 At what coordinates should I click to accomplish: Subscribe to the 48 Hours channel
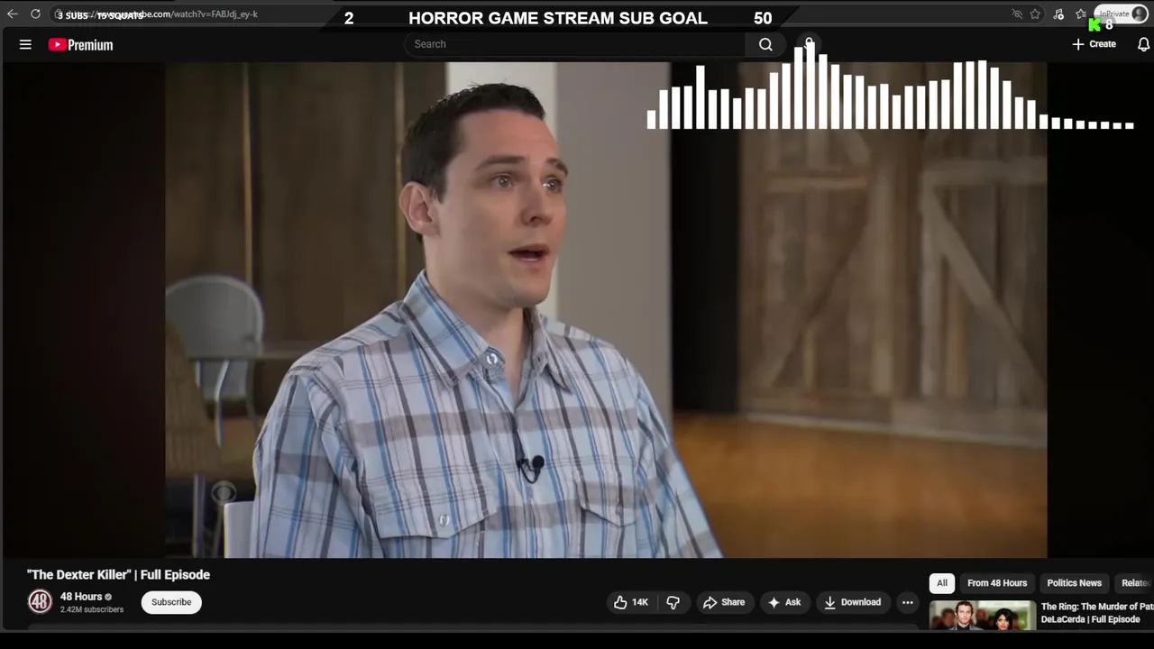point(171,602)
